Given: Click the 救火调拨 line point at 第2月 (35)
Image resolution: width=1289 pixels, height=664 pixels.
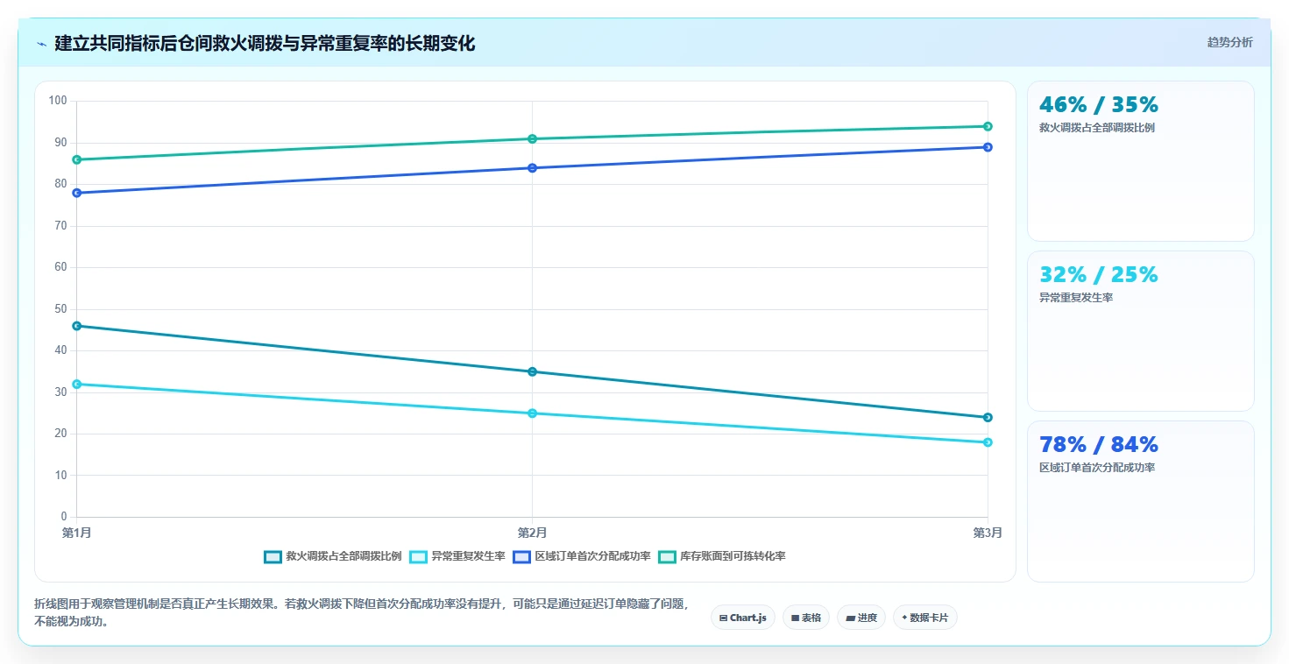Looking at the screenshot, I should (532, 371).
